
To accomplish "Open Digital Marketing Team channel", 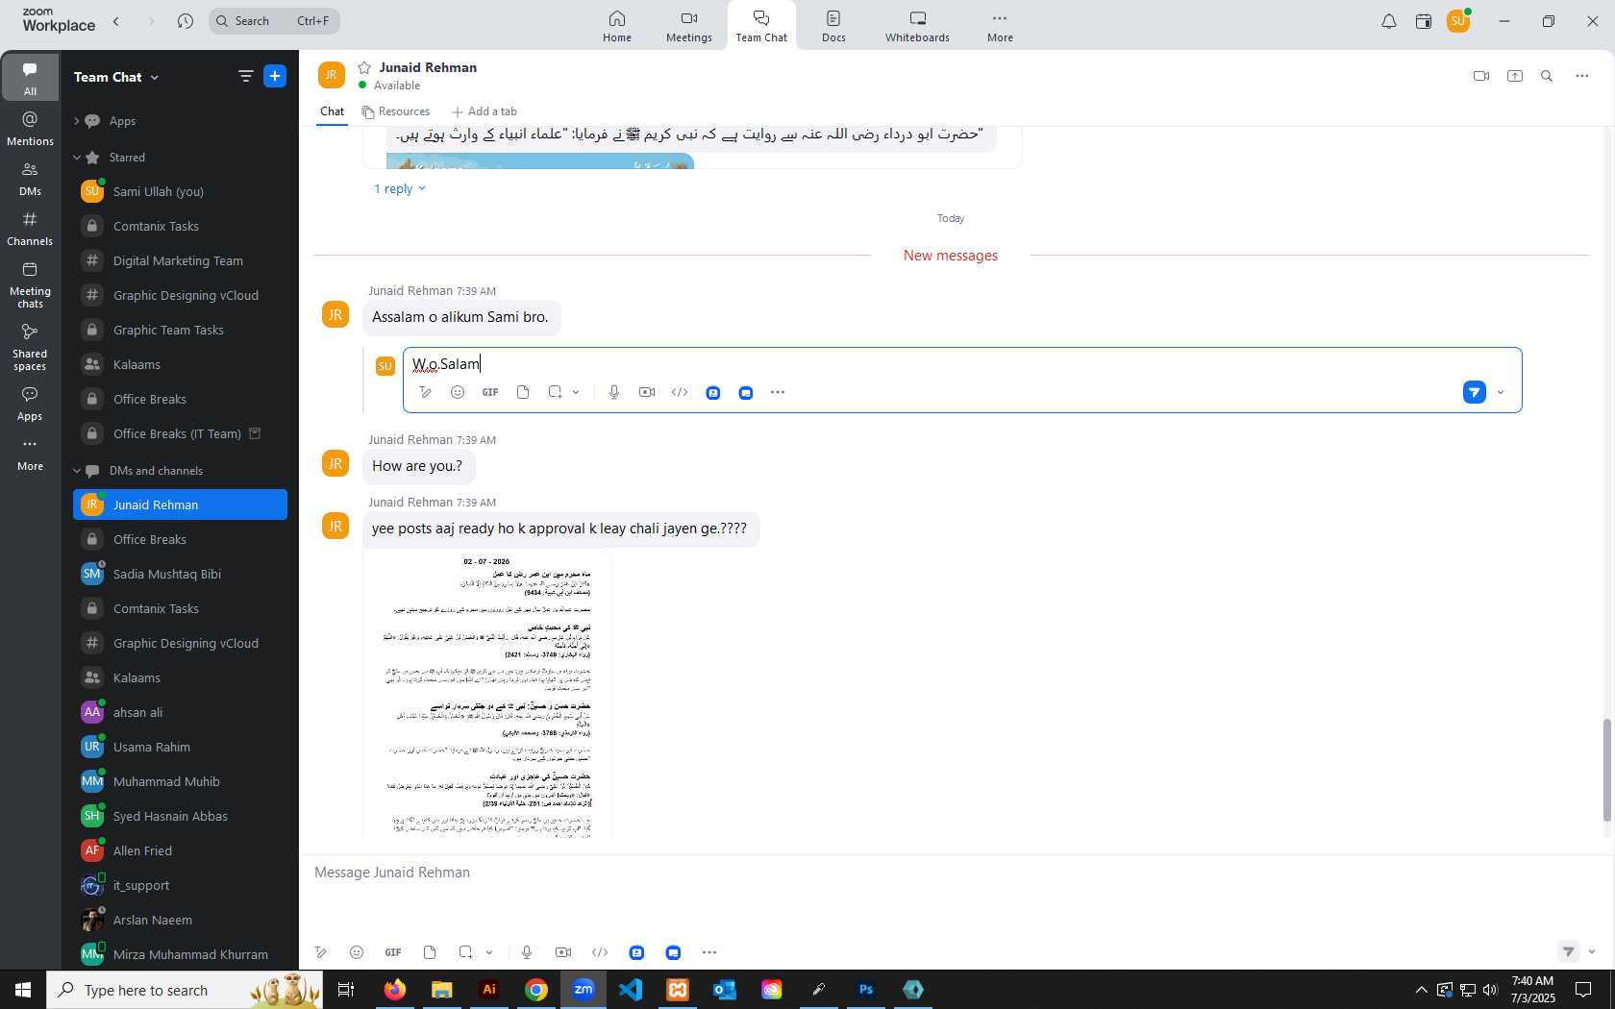I will click(x=180, y=260).
